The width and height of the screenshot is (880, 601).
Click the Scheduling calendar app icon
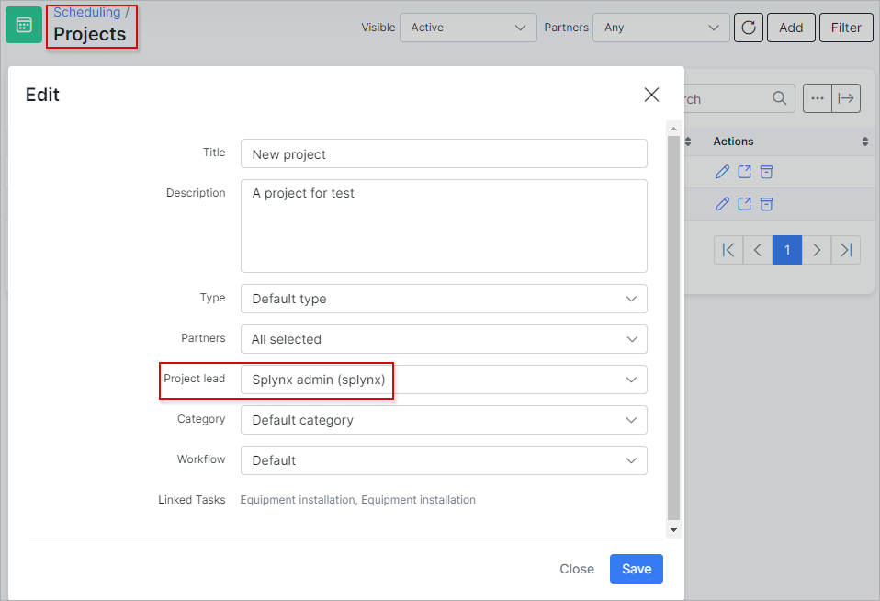(24, 25)
